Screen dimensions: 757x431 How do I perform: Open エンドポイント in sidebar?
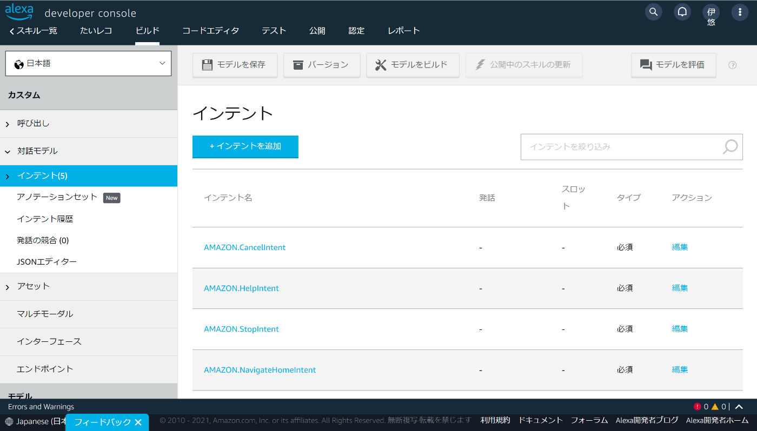click(45, 369)
